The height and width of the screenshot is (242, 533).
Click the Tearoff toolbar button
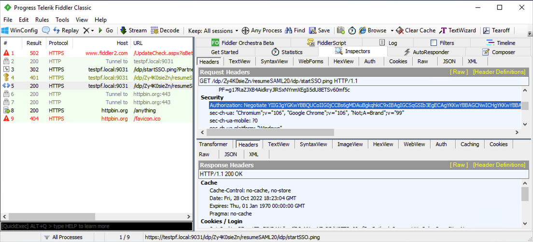(496, 30)
